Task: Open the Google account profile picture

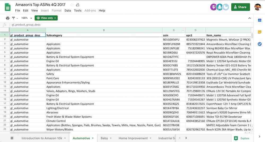Action: click(258, 7)
